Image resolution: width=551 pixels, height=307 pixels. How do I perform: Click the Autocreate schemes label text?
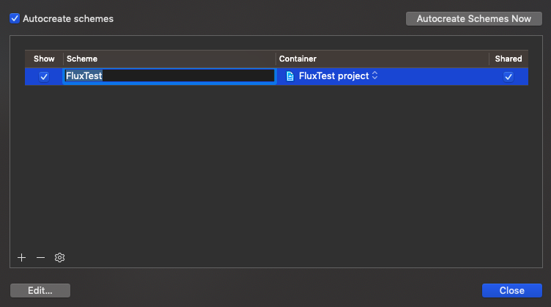(68, 18)
